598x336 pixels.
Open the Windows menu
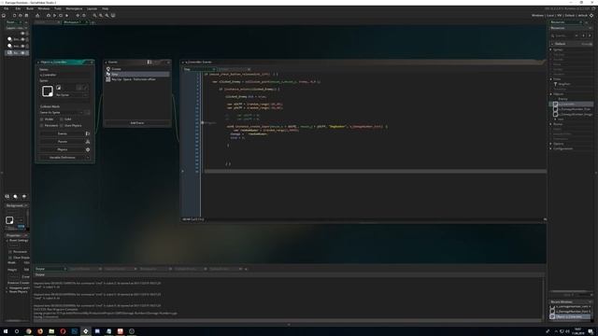coord(44,8)
